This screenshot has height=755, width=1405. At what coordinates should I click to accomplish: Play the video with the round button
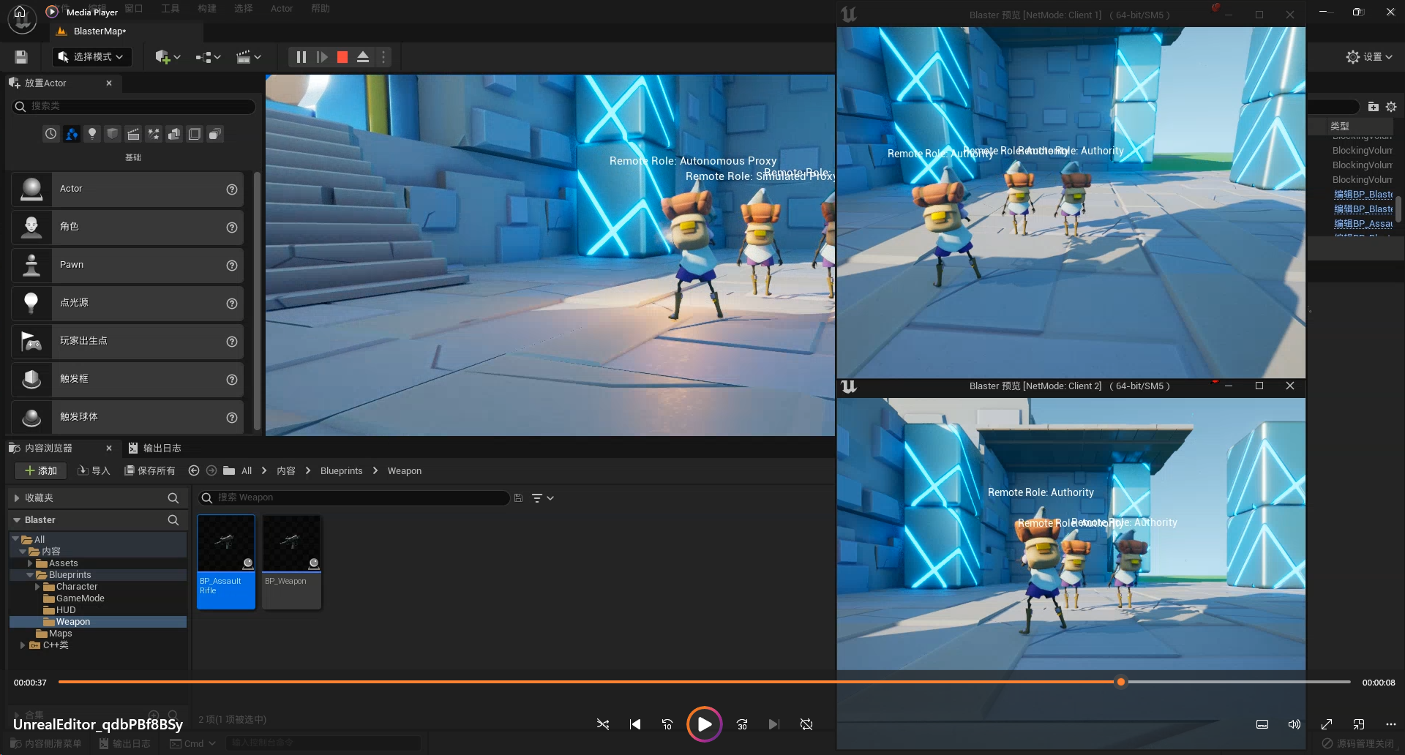coord(704,724)
